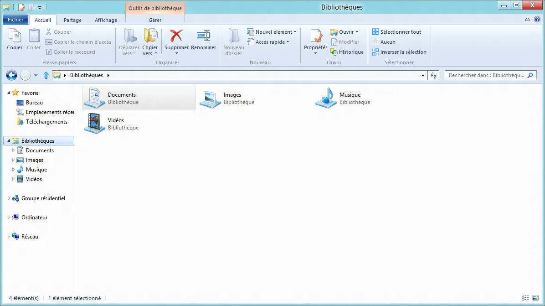The width and height of the screenshot is (545, 306).
Task: Click the Supprimer red X icon
Action: (x=176, y=36)
